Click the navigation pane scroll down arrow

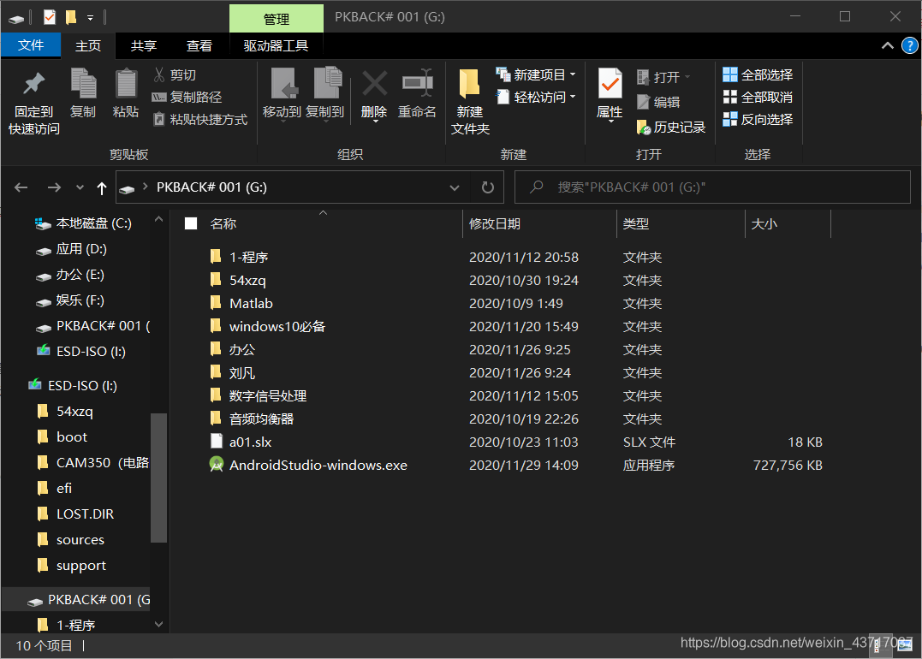(x=158, y=624)
